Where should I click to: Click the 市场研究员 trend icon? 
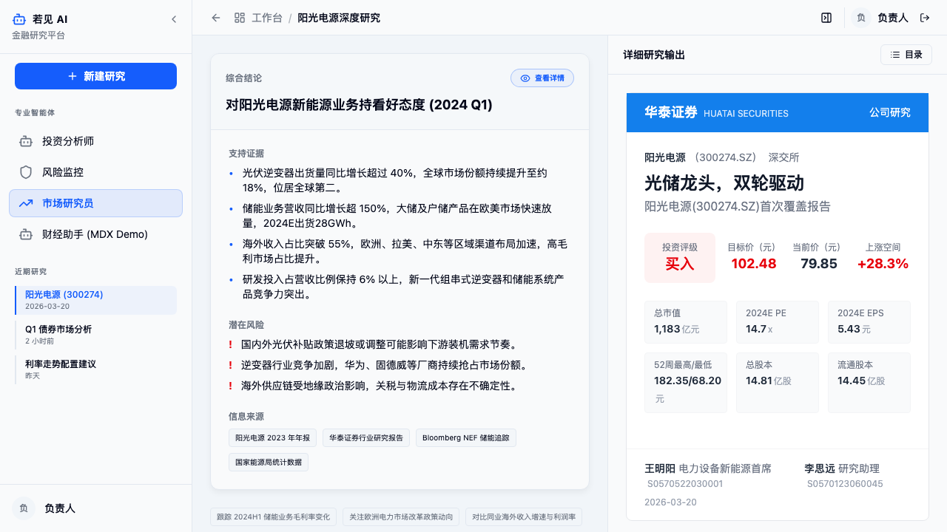coord(26,203)
